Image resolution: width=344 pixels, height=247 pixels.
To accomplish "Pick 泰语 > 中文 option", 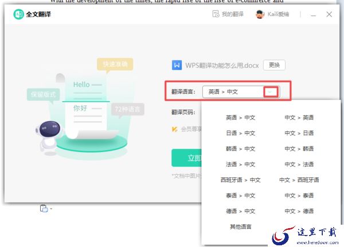I will tap(240, 196).
